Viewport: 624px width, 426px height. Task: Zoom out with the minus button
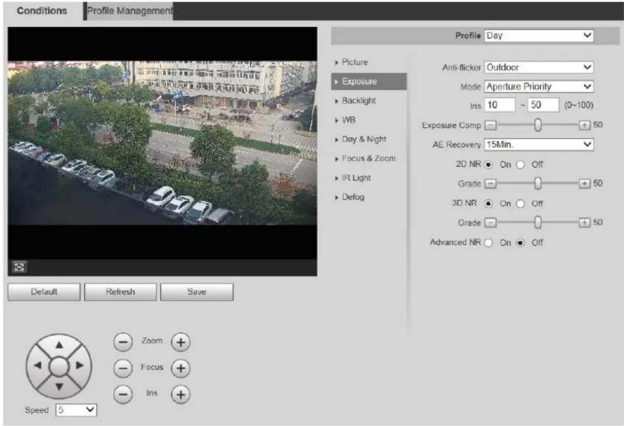tap(123, 342)
